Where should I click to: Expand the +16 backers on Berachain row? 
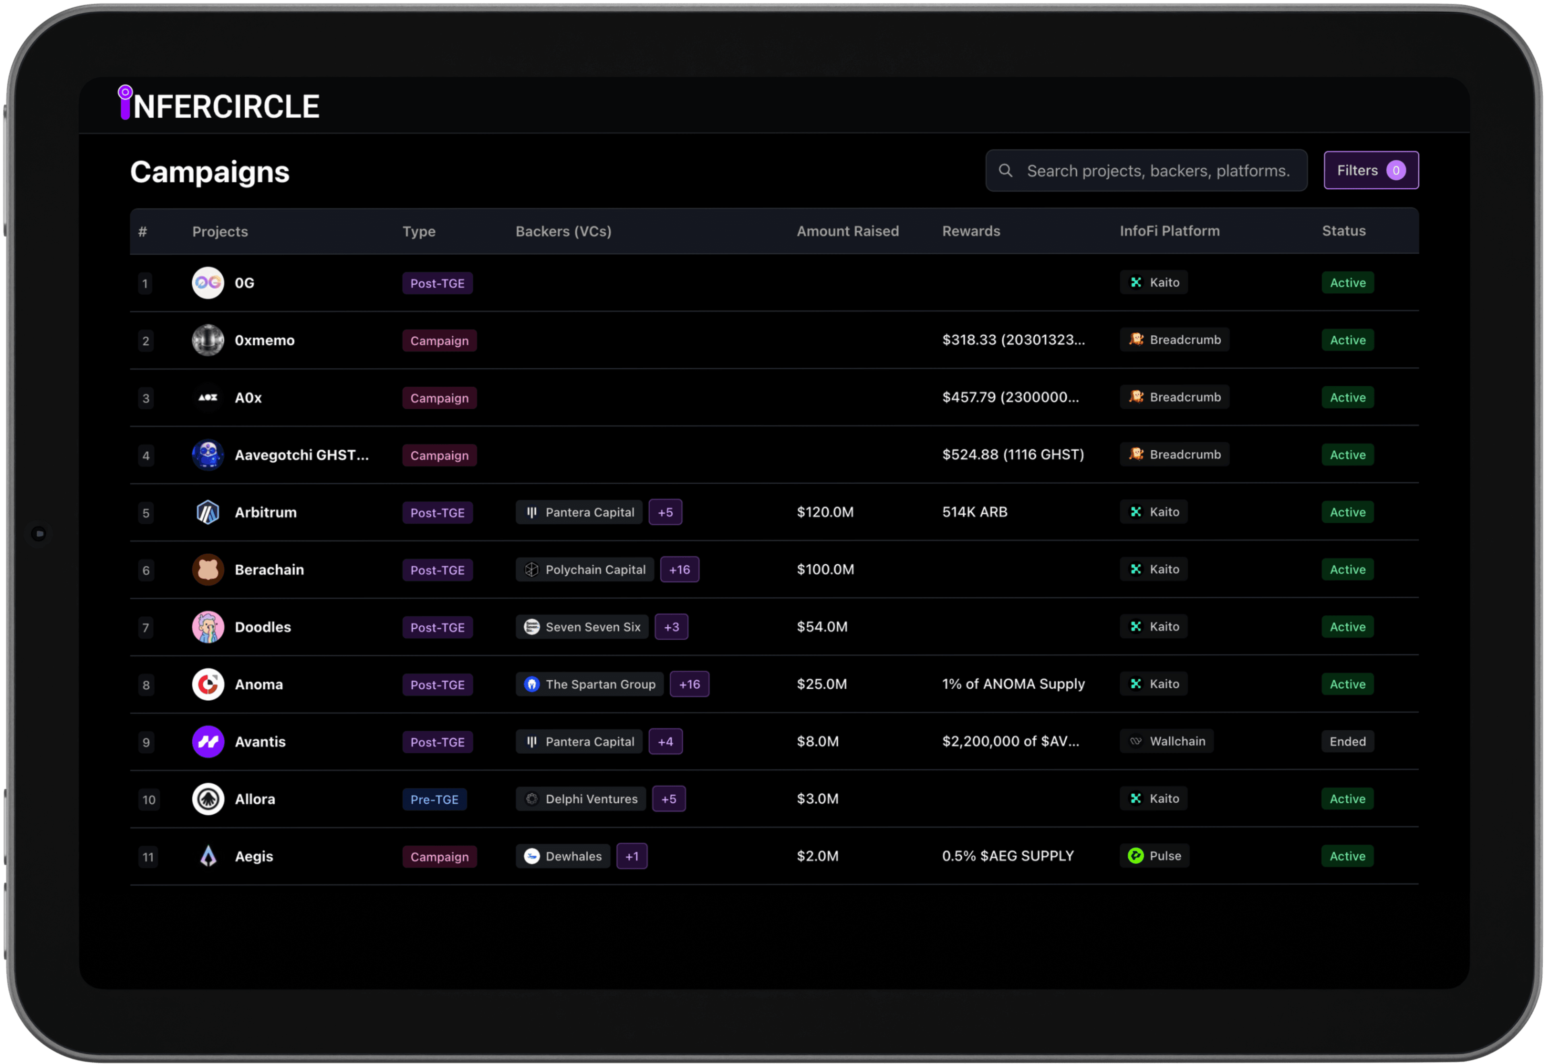pos(679,569)
